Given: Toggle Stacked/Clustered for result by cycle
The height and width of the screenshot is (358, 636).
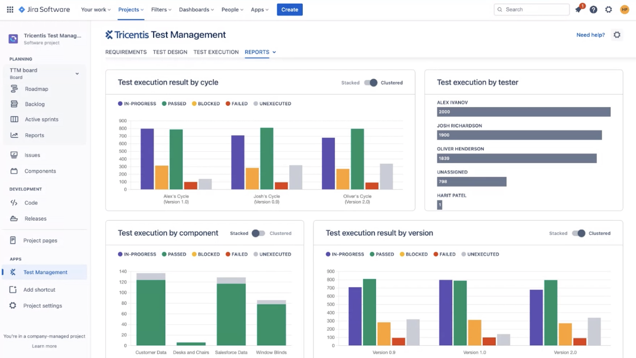Looking at the screenshot, I should coord(371,83).
